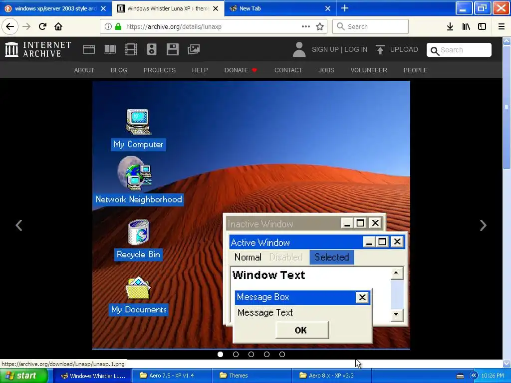Switch to Aero 7.5 - XP v1.4 taskbar window
Image resolution: width=511 pixels, height=383 pixels.
point(172,376)
